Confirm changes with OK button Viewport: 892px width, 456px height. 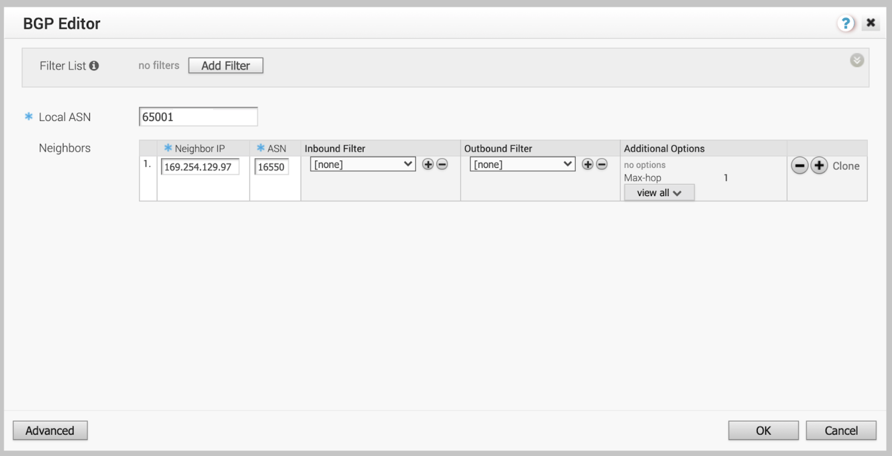(763, 430)
